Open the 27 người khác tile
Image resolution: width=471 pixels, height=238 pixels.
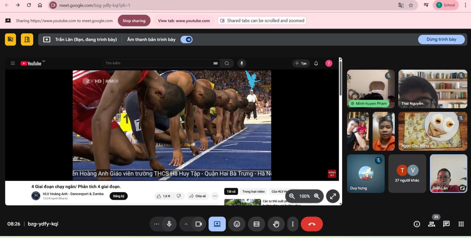(x=407, y=174)
